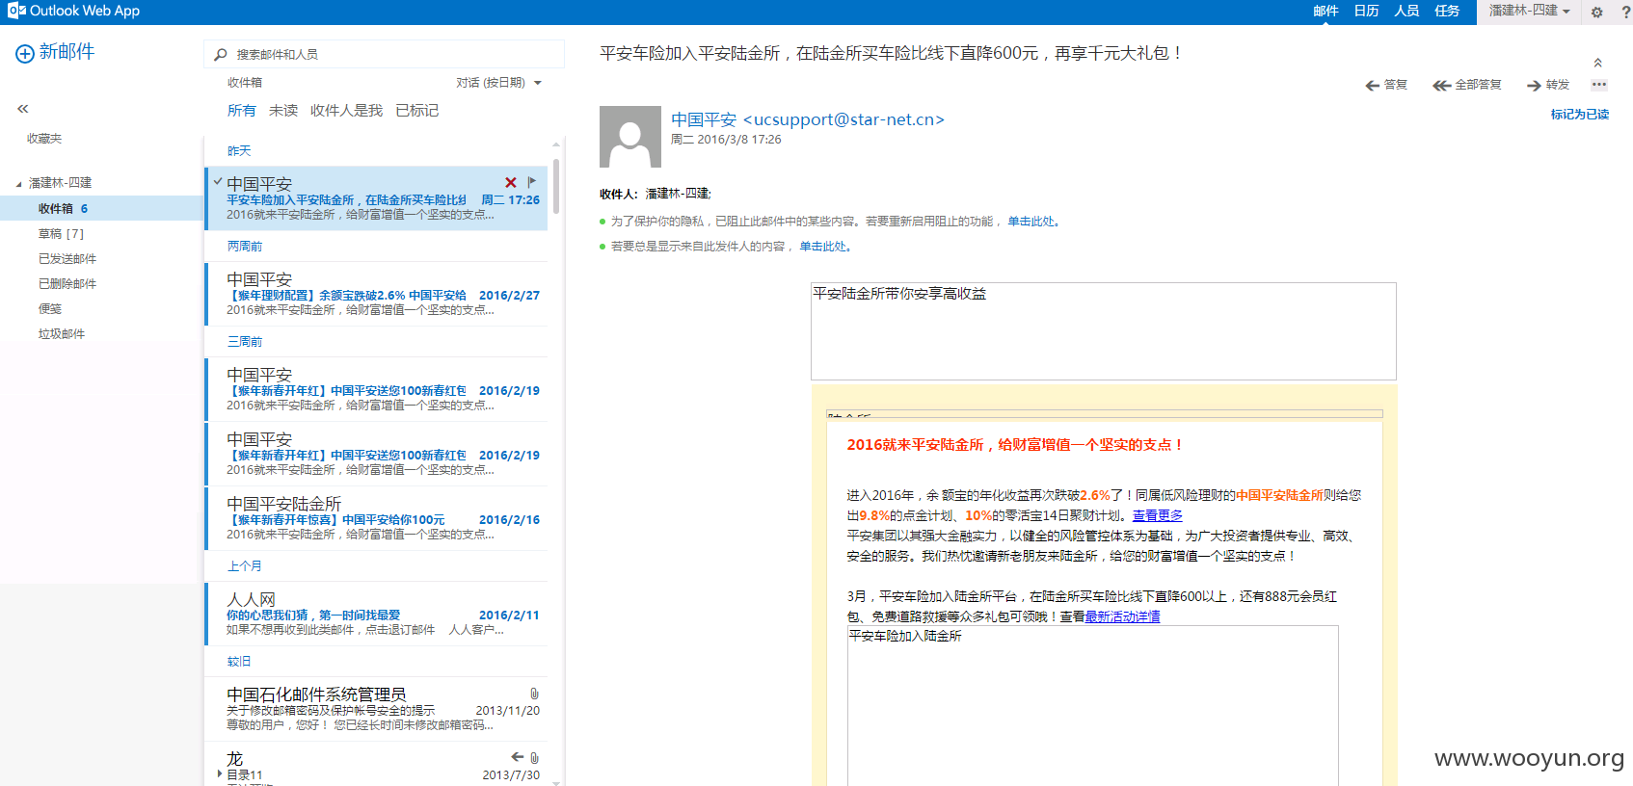This screenshot has height=786, width=1633.
Task: Delete the selected 中国平安 message with red X
Action: (x=511, y=182)
